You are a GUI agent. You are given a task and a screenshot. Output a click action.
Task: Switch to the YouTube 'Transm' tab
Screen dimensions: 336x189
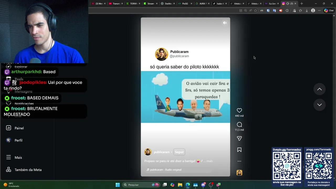click(116, 3)
